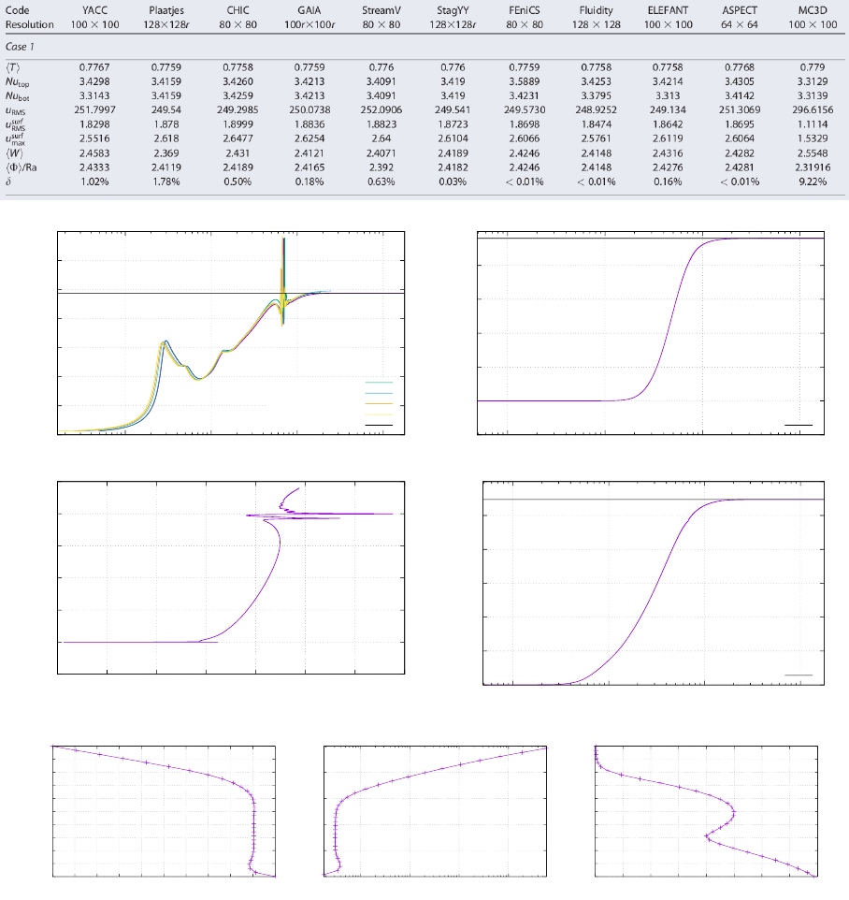This screenshot has height=900, width=849.
Task: Click the value 2.31916 under MC3D
Action: click(x=813, y=167)
